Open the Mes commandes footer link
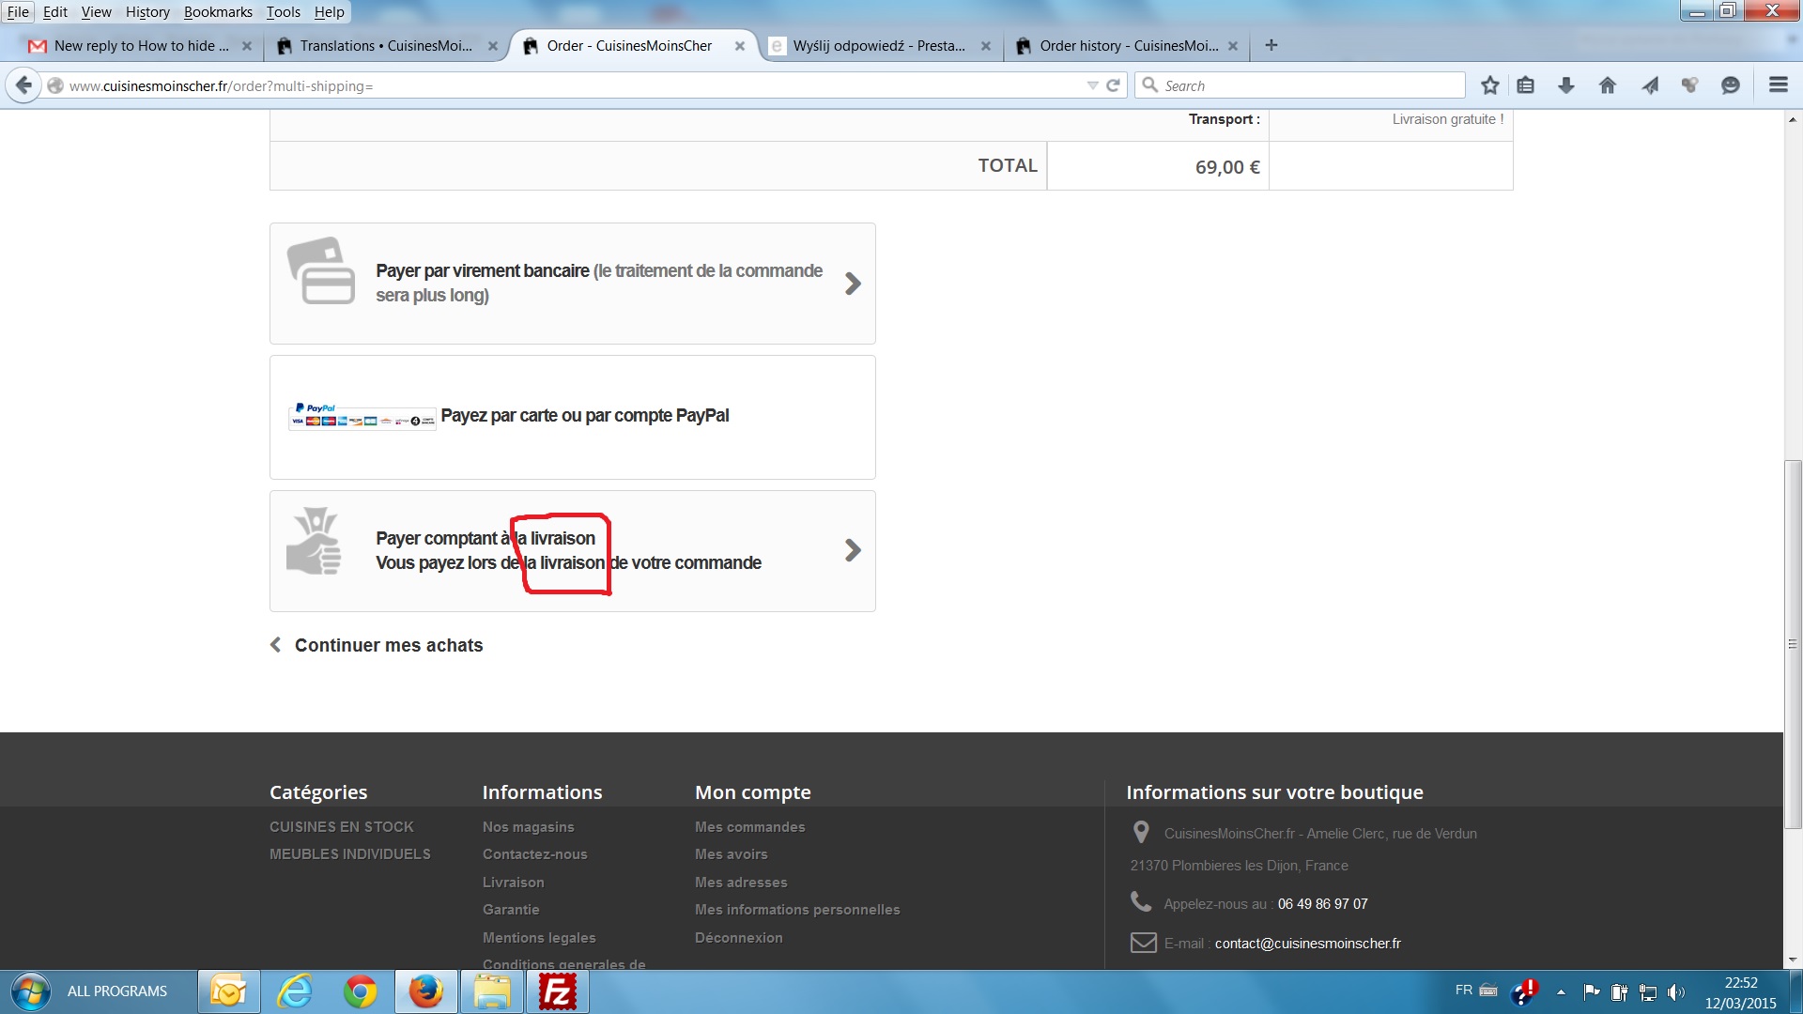 pos(749,827)
